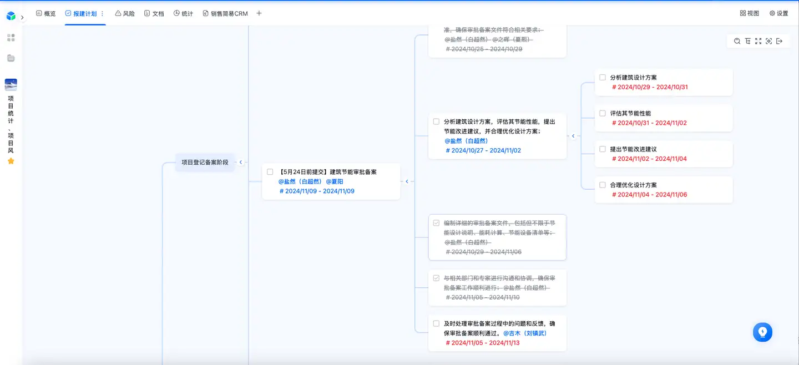Click the center-focus icon in mind map toolbar

(768, 41)
